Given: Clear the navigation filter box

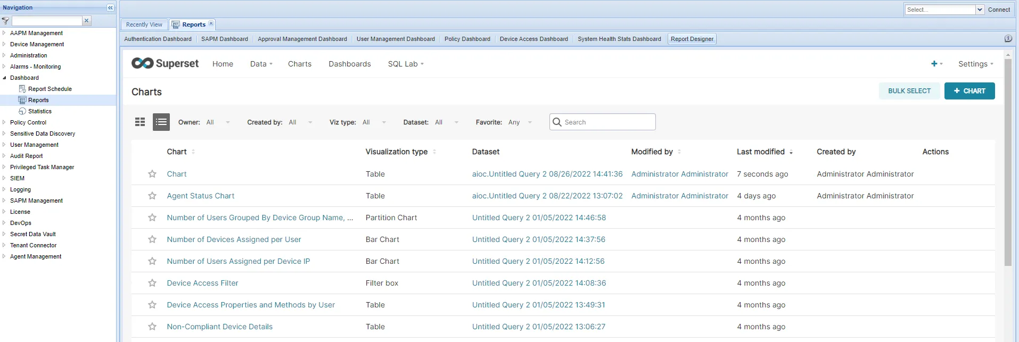Looking at the screenshot, I should [87, 21].
